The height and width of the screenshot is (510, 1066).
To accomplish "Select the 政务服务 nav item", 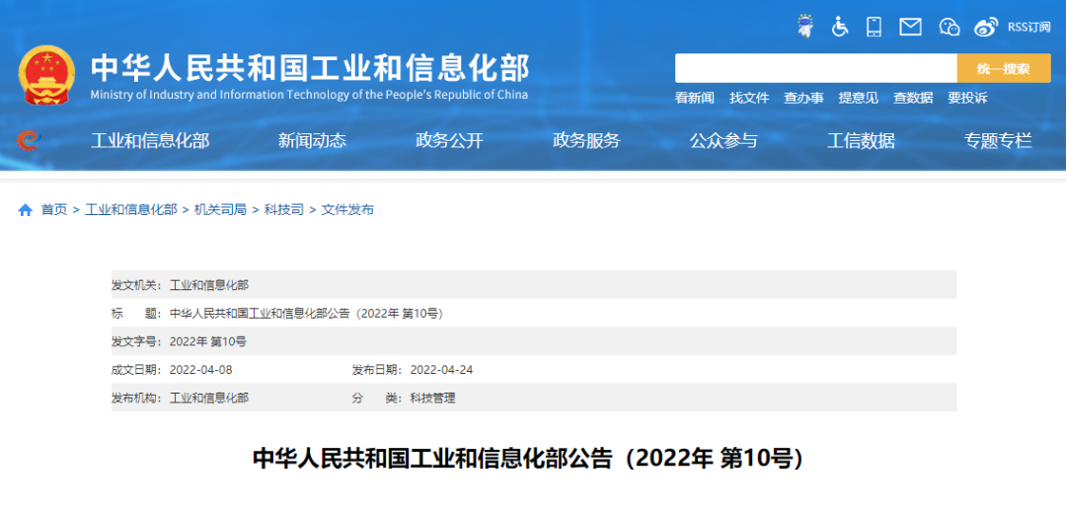I will pyautogui.click(x=586, y=140).
